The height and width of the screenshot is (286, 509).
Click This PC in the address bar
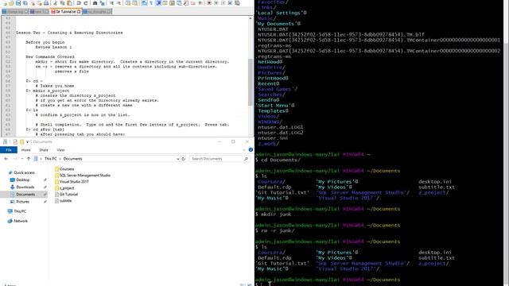tap(50, 159)
